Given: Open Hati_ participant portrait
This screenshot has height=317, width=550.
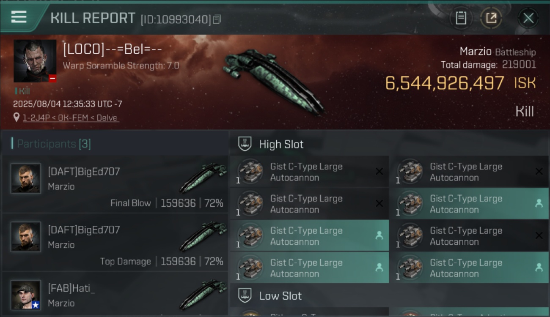Looking at the screenshot, I should pos(26,295).
